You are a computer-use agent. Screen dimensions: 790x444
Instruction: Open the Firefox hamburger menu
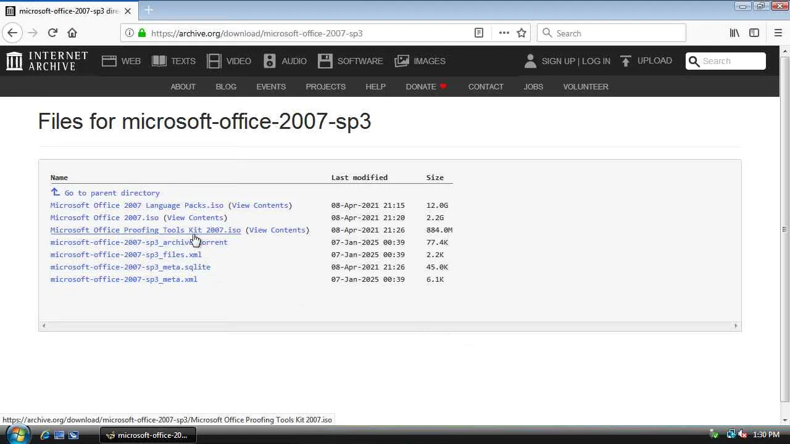point(778,33)
